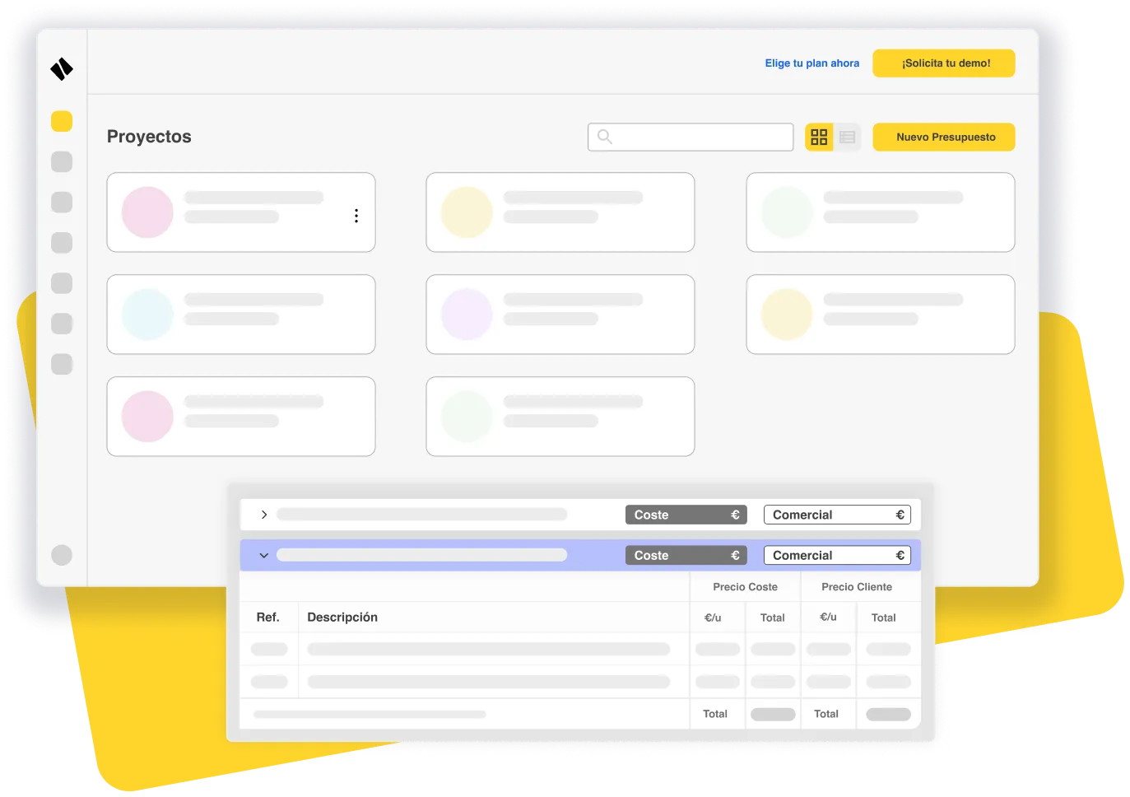The height and width of the screenshot is (797, 1130).
Task: Open the three-dot menu on the first project card
Action: coord(356,216)
